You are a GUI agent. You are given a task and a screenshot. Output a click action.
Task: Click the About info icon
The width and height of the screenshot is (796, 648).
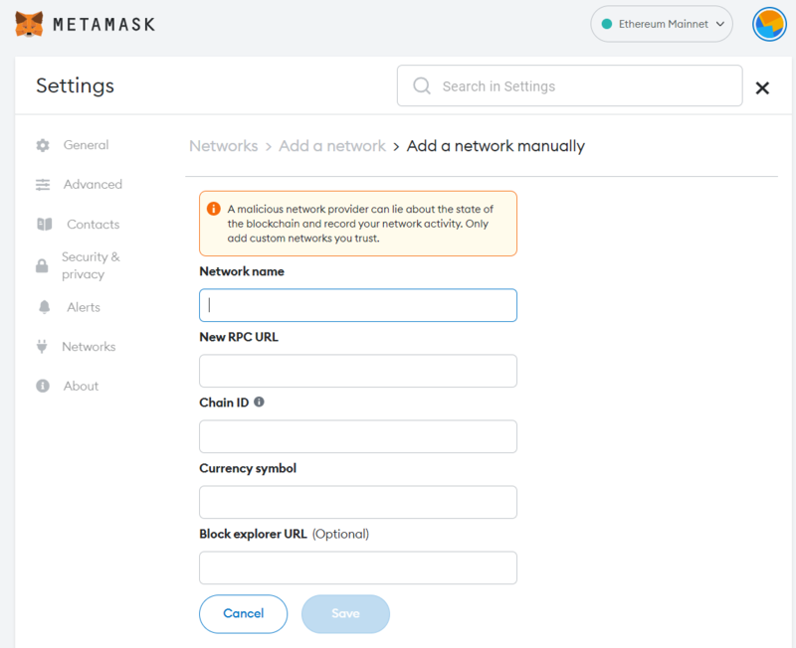click(44, 386)
